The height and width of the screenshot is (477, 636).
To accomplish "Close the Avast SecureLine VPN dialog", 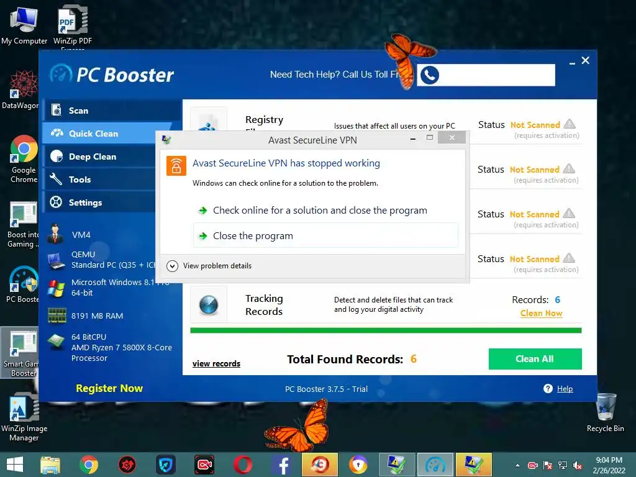I will [452, 138].
